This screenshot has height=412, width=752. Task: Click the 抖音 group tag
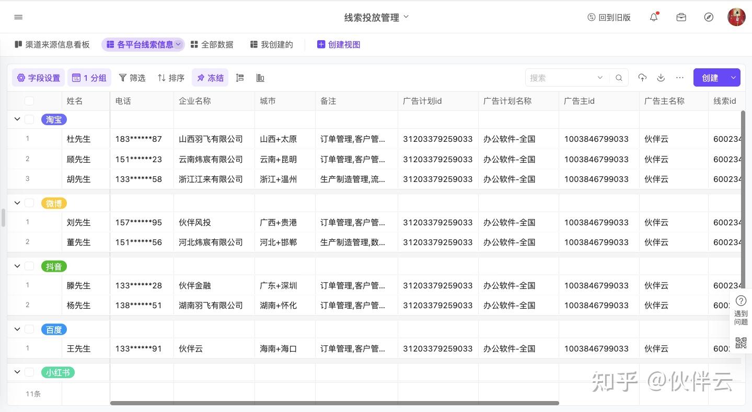click(54, 266)
